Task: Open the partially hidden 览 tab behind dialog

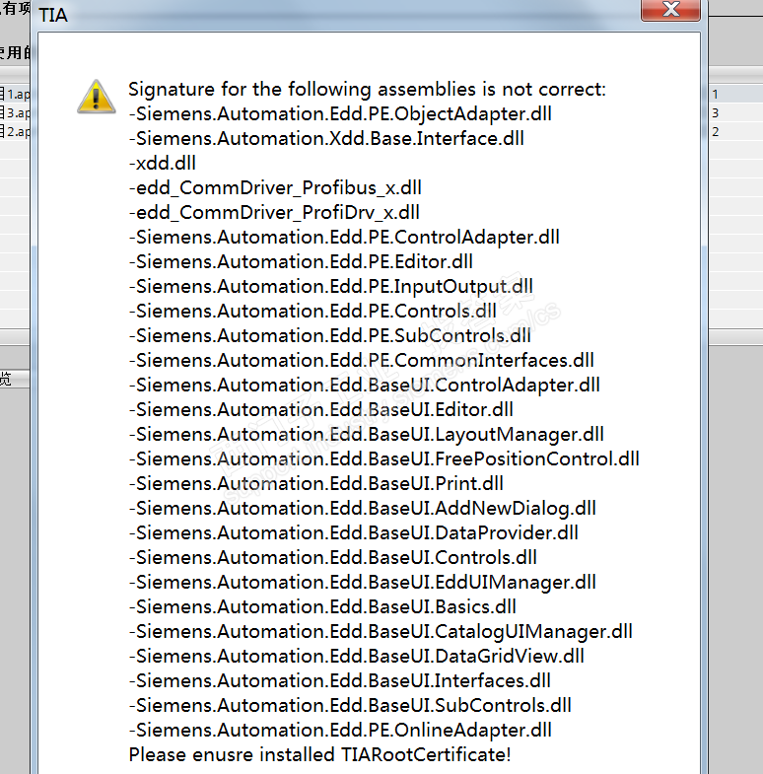Action: pyautogui.click(x=8, y=379)
